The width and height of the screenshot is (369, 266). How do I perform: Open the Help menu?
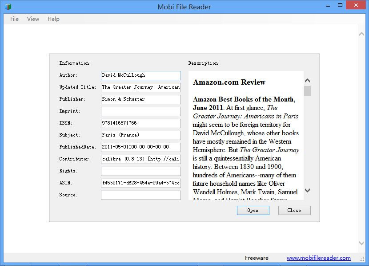click(x=53, y=19)
